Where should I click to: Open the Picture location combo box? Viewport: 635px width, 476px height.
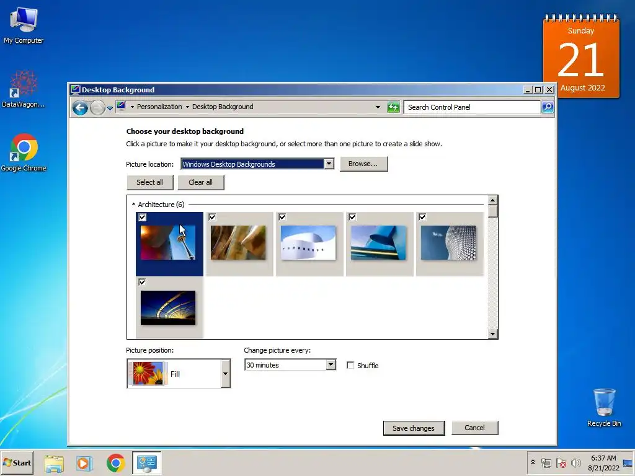pyautogui.click(x=257, y=164)
